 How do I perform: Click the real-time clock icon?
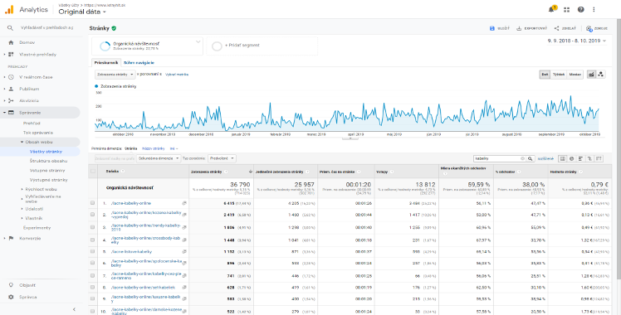point(11,77)
